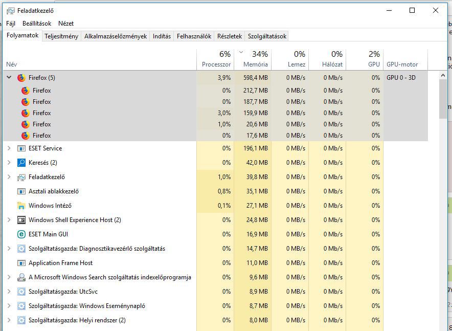The height and width of the screenshot is (331, 452).
Task: Sort processes by Memória column
Action: [255, 64]
